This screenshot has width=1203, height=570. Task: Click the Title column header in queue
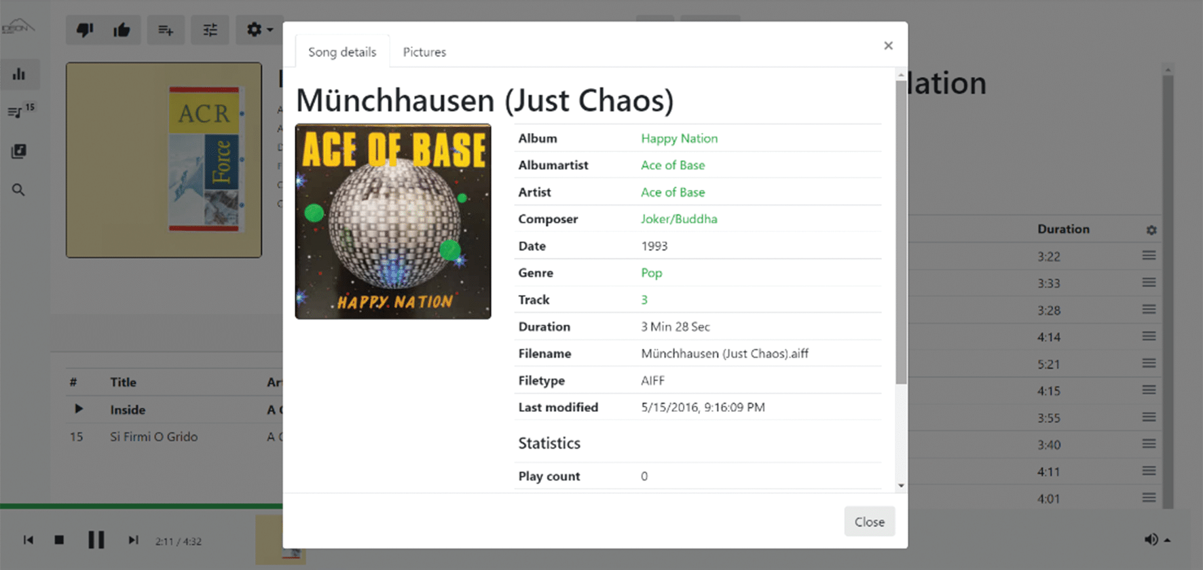click(124, 382)
